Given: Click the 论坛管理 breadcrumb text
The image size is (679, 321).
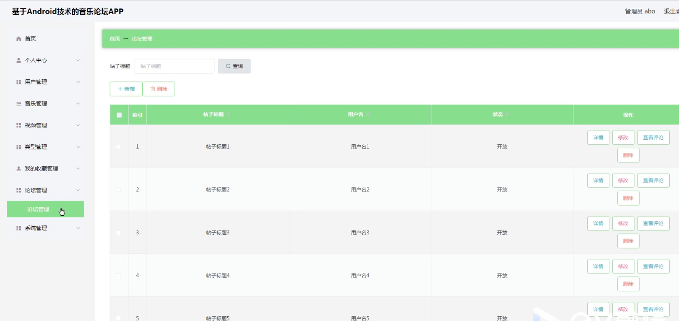Looking at the screenshot, I should (x=142, y=39).
